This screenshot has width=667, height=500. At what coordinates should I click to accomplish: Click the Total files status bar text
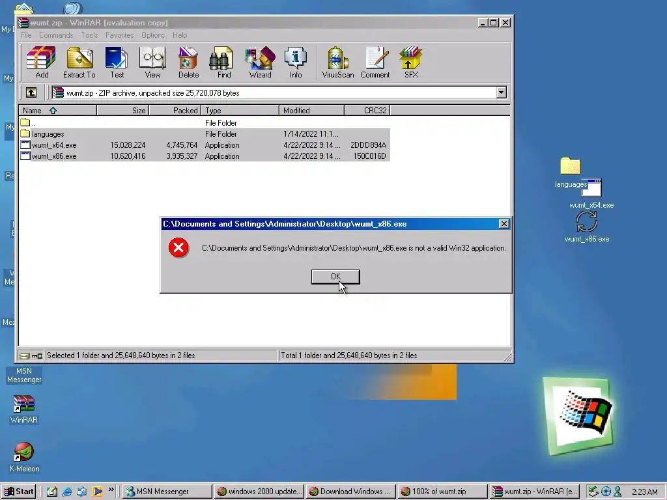[x=348, y=355]
